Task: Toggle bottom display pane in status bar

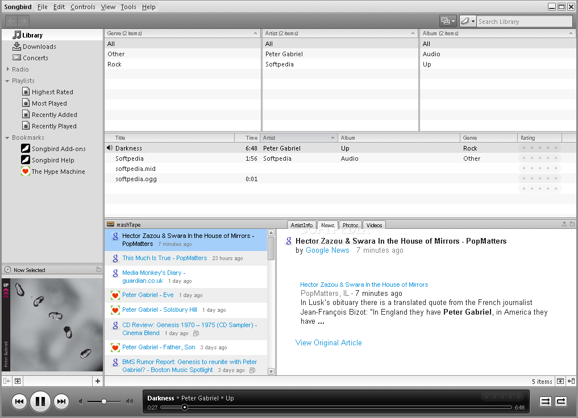Action: pos(560,381)
